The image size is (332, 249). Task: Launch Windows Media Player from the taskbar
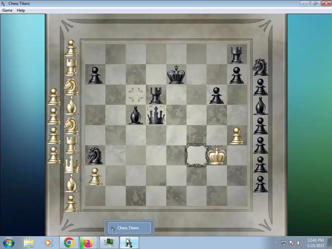(48, 243)
